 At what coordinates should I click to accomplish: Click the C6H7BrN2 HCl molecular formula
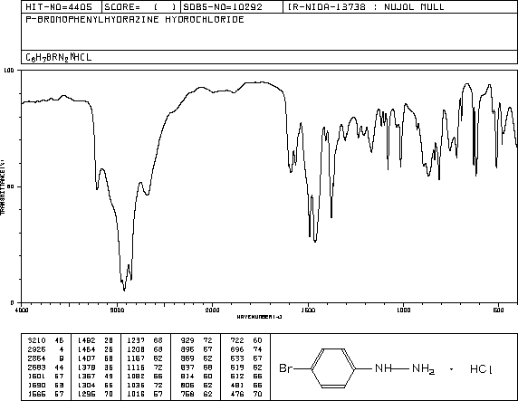tap(59, 57)
